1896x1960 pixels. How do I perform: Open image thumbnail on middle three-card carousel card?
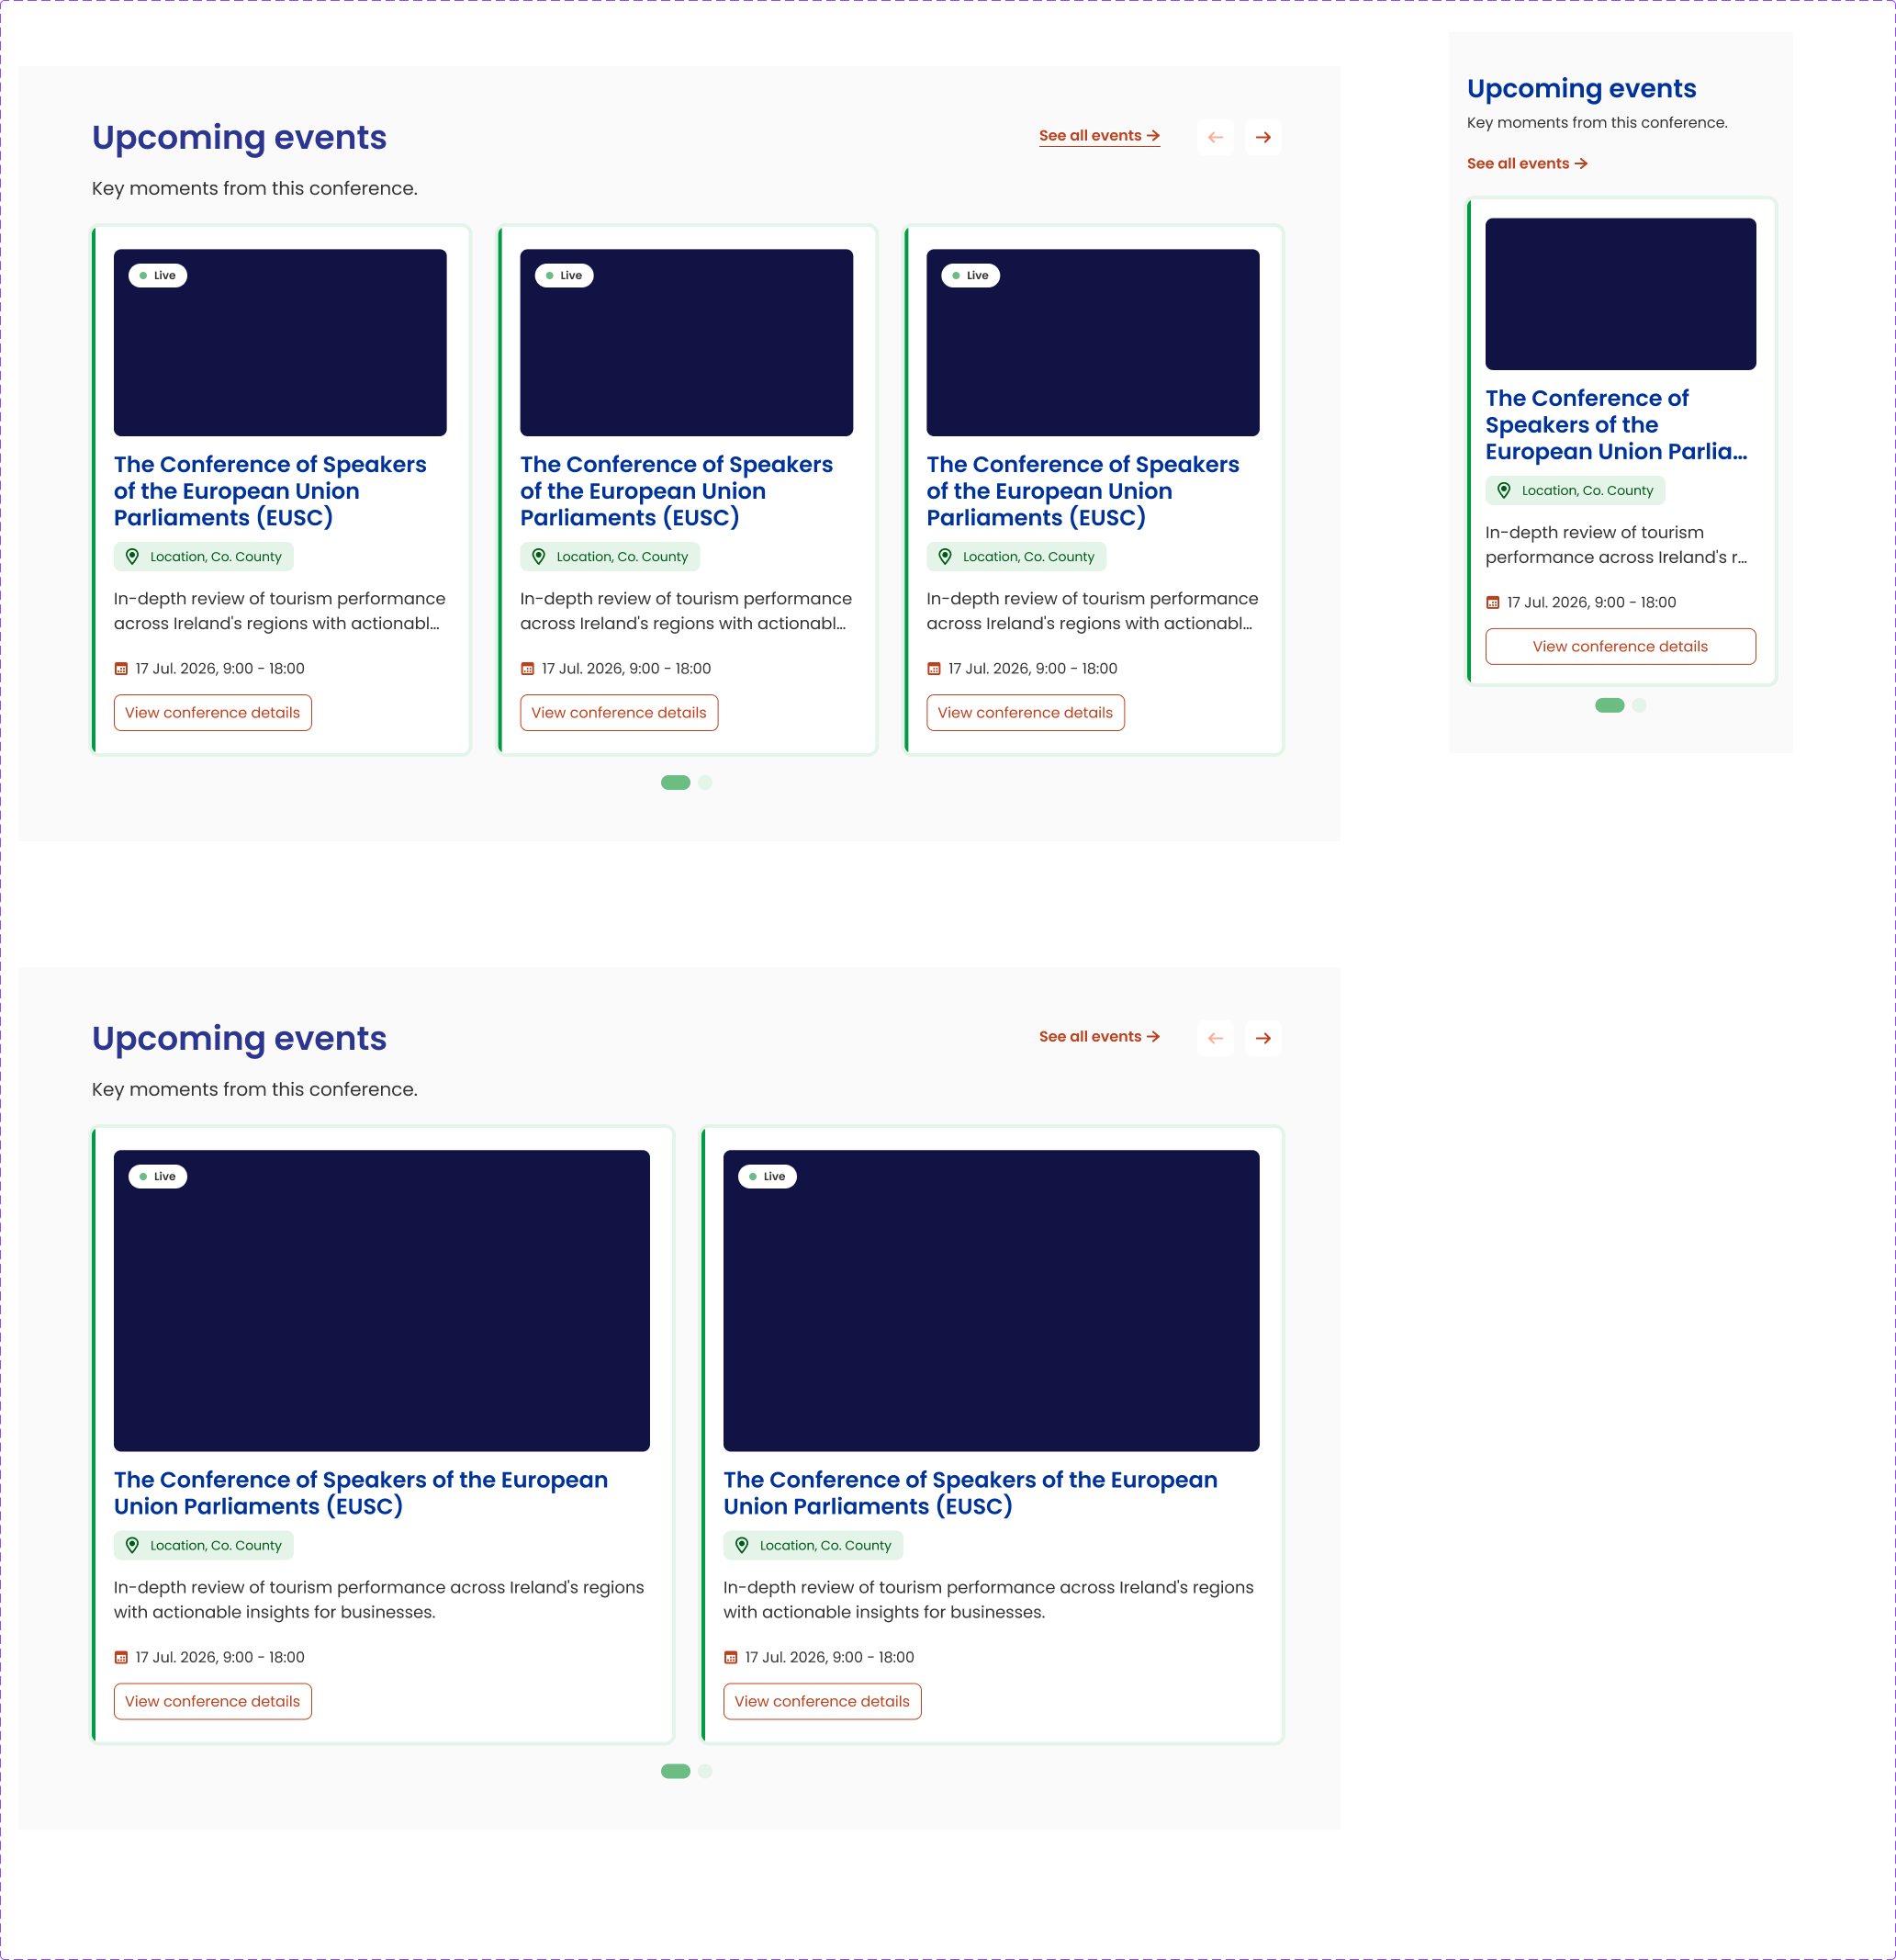tap(687, 343)
